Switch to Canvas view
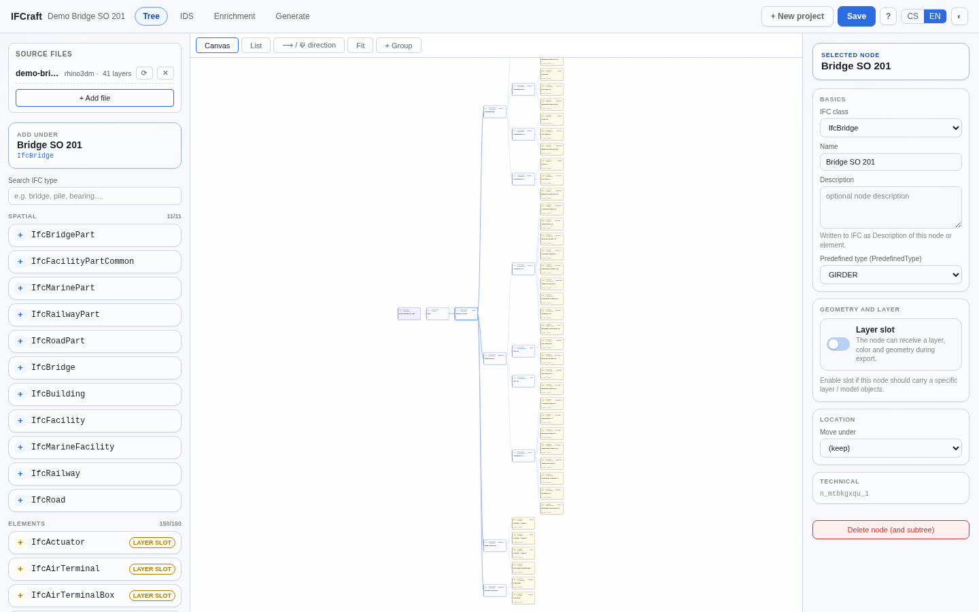Screen dimensions: 979x612 217,46
